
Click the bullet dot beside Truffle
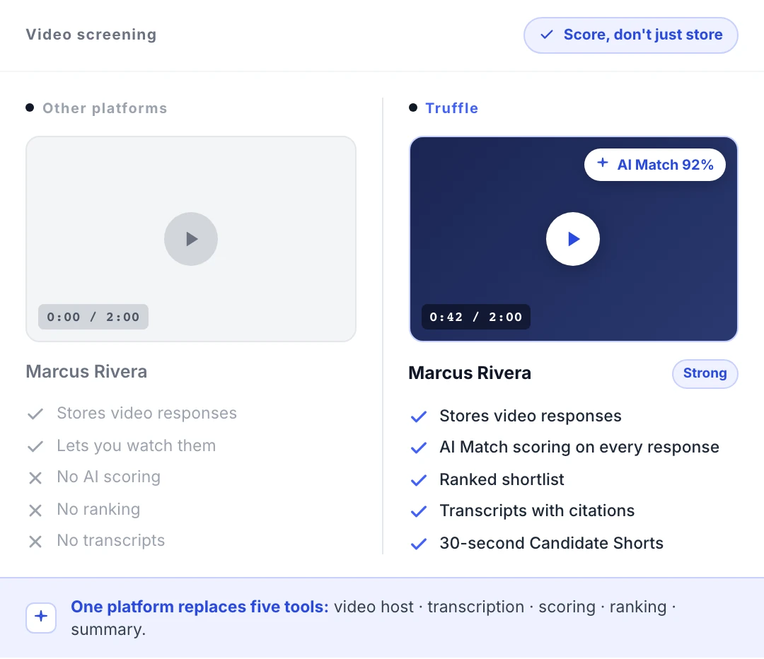pyautogui.click(x=413, y=107)
